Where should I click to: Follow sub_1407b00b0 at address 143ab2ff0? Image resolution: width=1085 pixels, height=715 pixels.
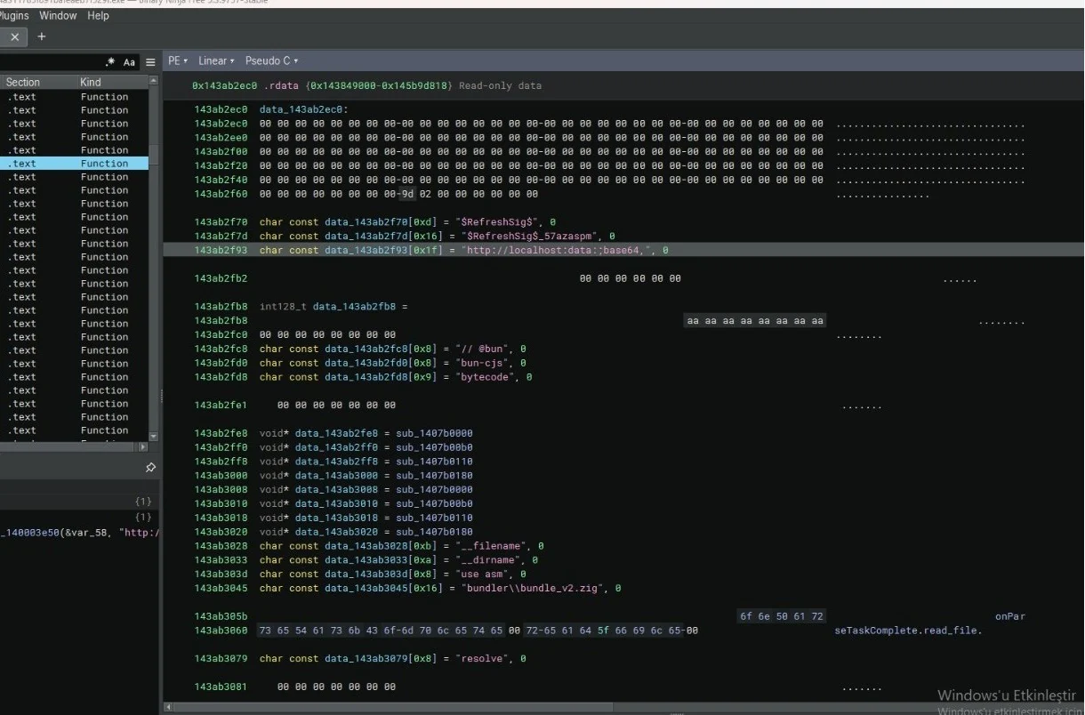435,447
